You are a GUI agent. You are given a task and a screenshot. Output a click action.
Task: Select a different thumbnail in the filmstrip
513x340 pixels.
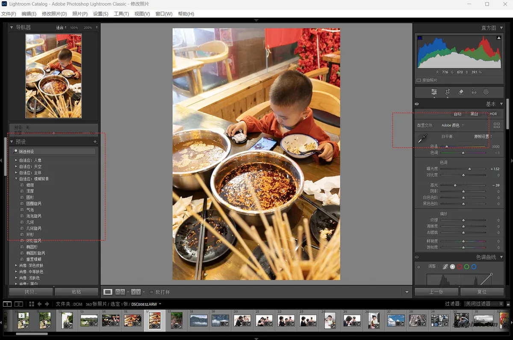(x=177, y=320)
